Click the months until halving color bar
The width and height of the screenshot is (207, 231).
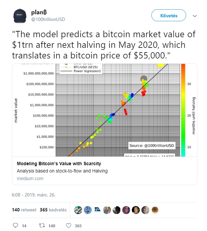tap(183, 110)
